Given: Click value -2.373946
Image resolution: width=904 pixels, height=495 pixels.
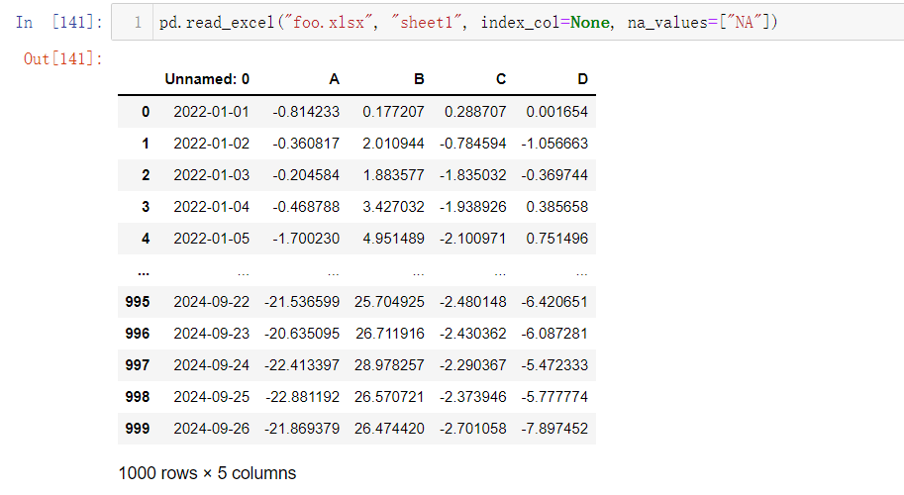Looking at the screenshot, I should (472, 397).
